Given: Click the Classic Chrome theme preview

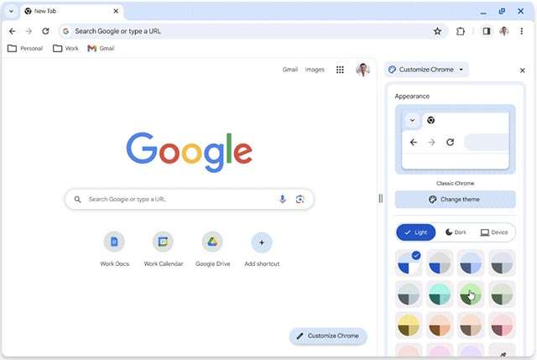Looking at the screenshot, I should tap(455, 139).
